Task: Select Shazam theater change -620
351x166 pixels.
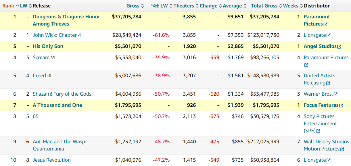Action: [x=214, y=94]
